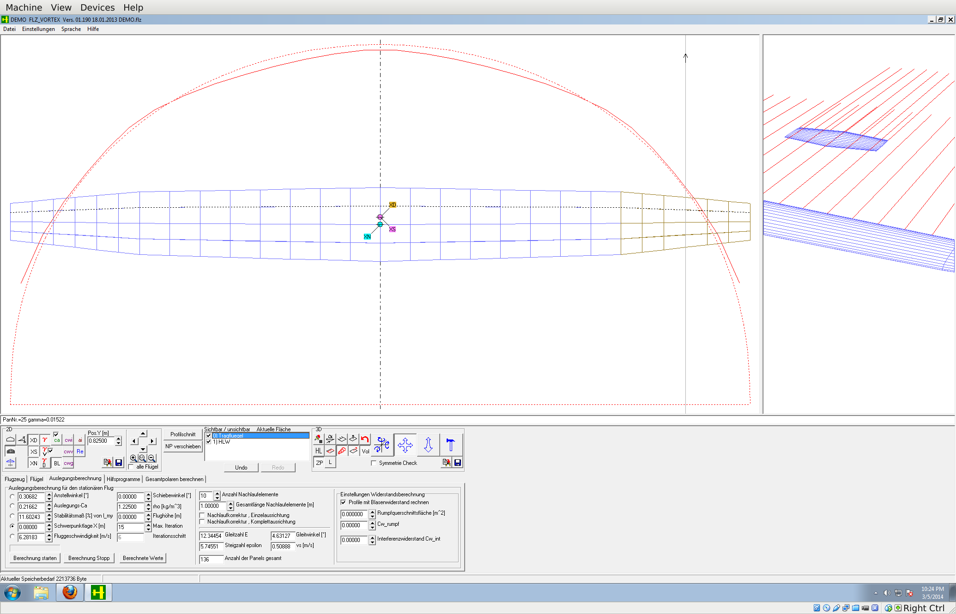Click the 2D zoom in magnifier icon

click(x=133, y=458)
